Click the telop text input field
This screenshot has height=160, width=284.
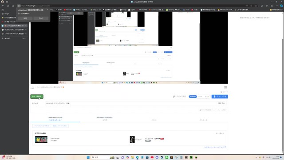pyautogui.click(x=131, y=103)
